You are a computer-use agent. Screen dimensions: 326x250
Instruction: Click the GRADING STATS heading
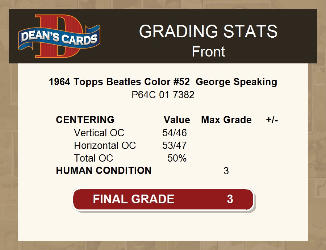pyautogui.click(x=208, y=32)
